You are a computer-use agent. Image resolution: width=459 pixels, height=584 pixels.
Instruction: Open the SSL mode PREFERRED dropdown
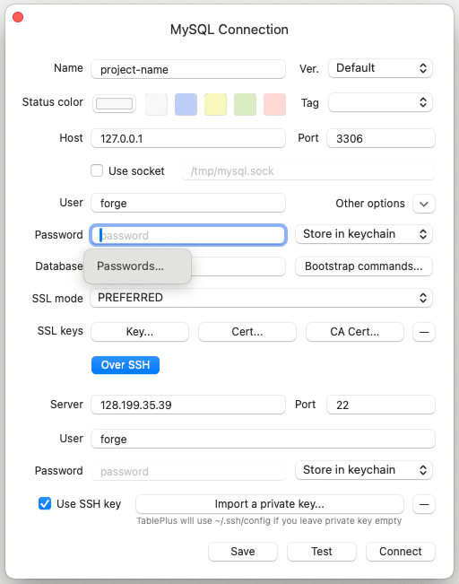coord(261,298)
